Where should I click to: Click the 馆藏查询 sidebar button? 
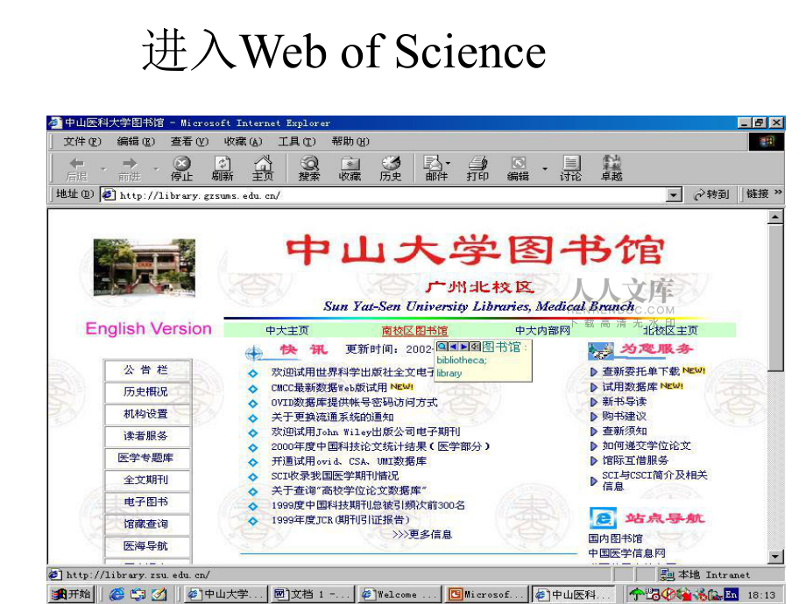(146, 524)
